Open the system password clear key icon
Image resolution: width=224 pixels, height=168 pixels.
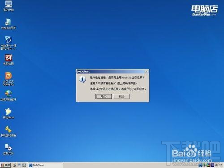click(9, 131)
